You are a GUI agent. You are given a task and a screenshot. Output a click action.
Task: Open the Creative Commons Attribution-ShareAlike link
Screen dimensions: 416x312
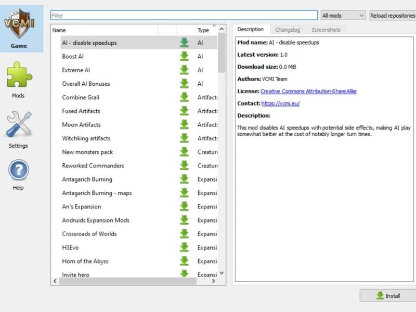click(x=308, y=92)
